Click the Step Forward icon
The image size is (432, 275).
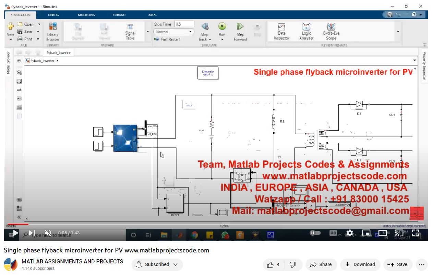(x=240, y=27)
